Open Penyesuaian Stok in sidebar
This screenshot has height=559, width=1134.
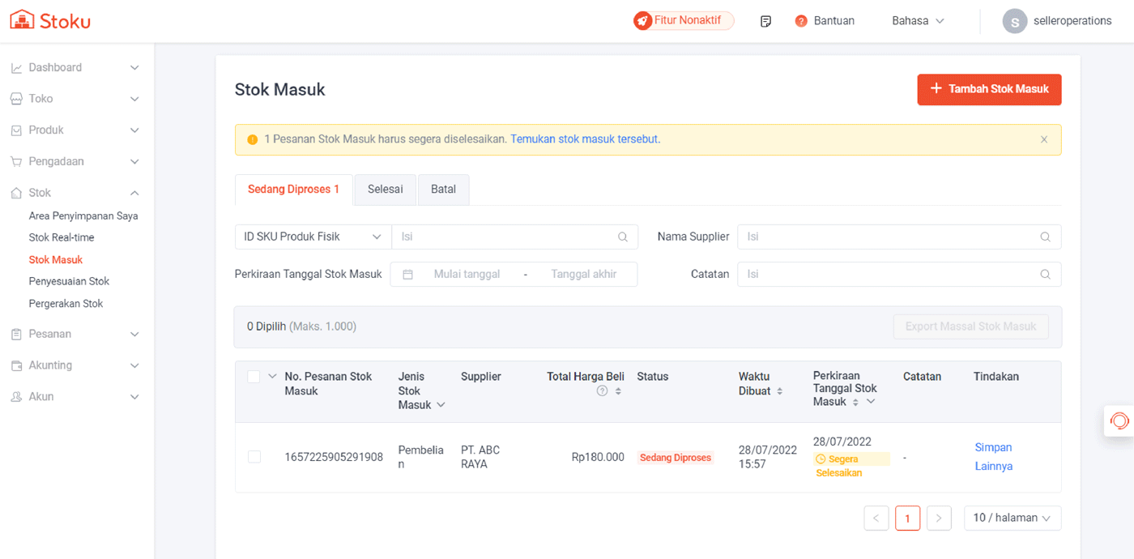click(69, 282)
